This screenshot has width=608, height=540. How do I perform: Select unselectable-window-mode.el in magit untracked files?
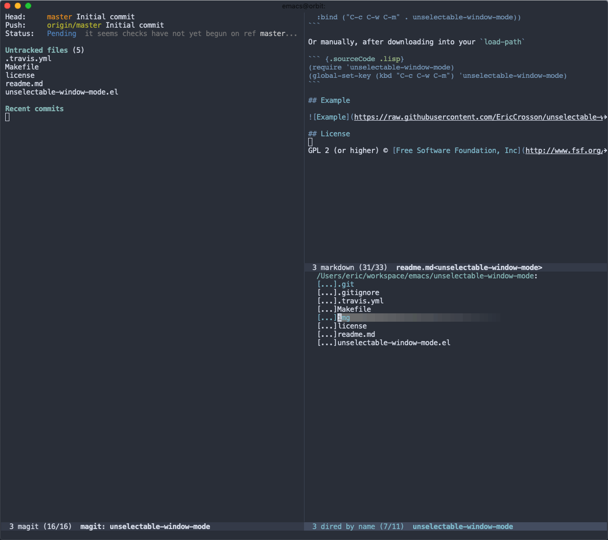(x=62, y=92)
